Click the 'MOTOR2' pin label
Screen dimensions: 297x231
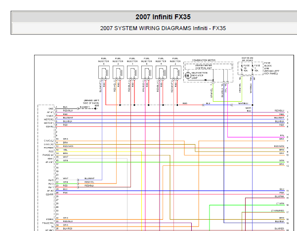coord(49,119)
